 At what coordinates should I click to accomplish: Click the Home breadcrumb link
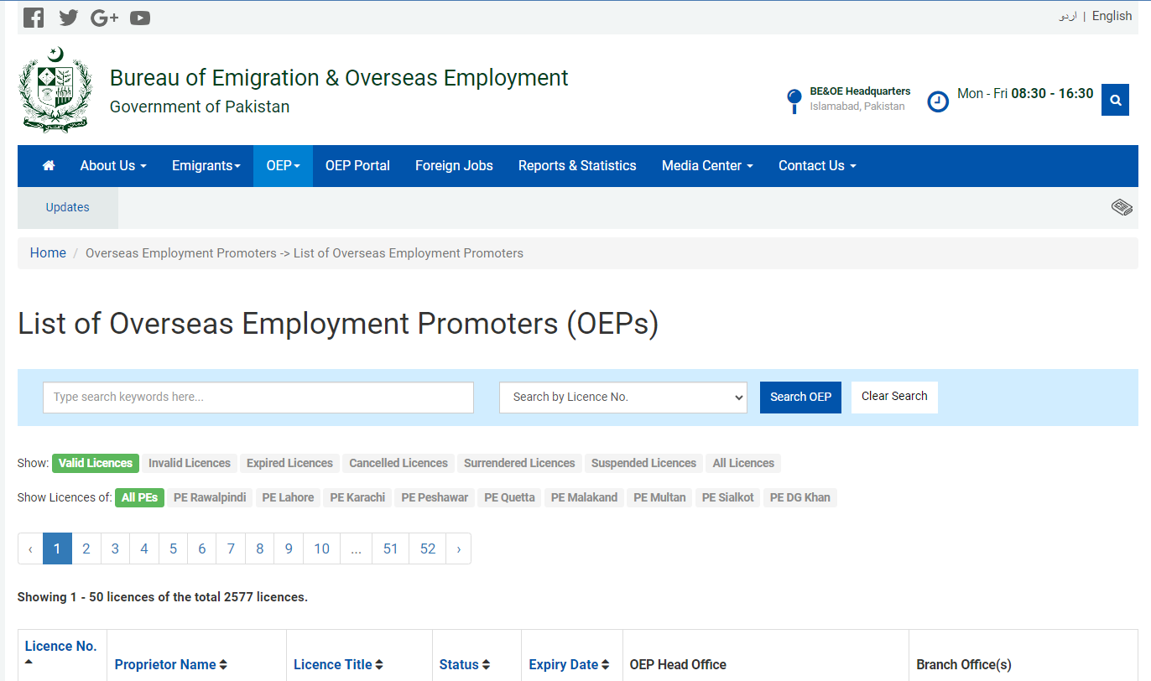pyautogui.click(x=48, y=253)
